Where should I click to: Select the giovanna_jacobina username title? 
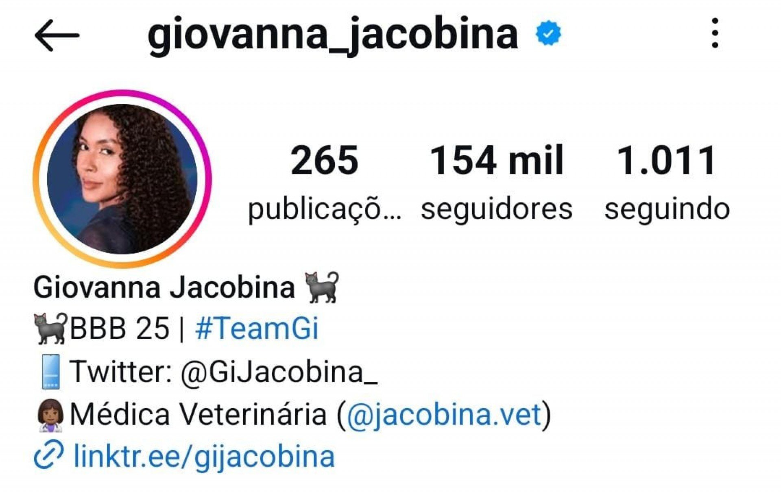tap(333, 35)
